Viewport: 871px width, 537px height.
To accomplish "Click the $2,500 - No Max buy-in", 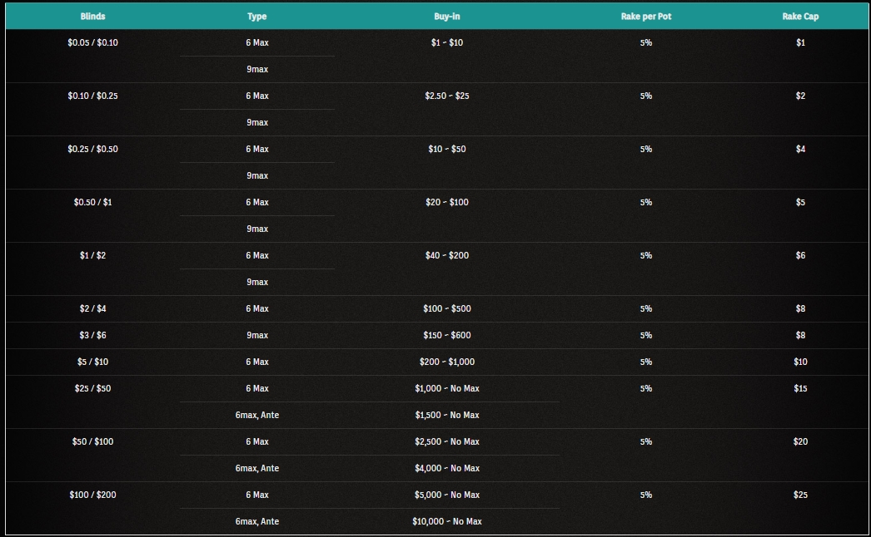I will coord(447,442).
